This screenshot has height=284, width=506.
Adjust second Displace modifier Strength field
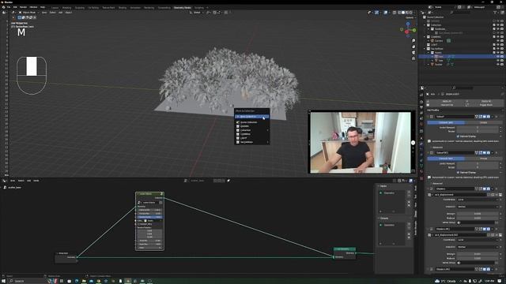[x=478, y=254]
